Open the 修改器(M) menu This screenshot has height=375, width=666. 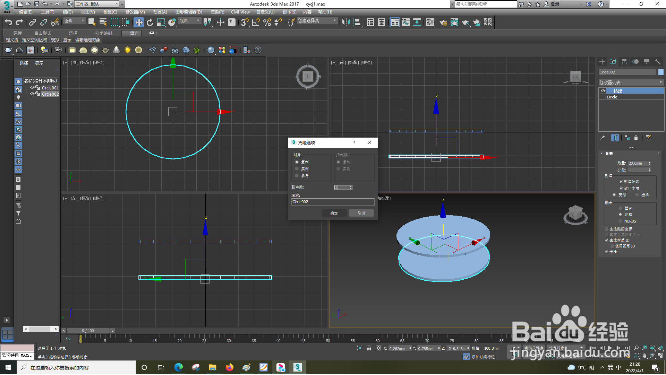(x=135, y=12)
